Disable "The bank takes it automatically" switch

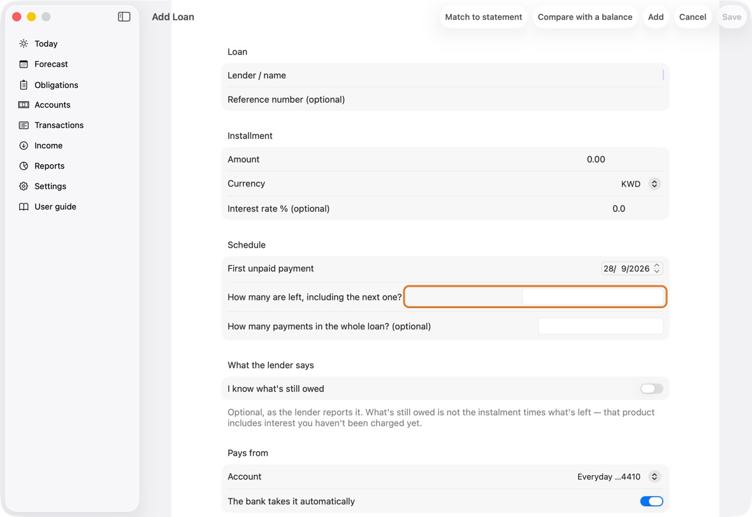click(x=651, y=501)
